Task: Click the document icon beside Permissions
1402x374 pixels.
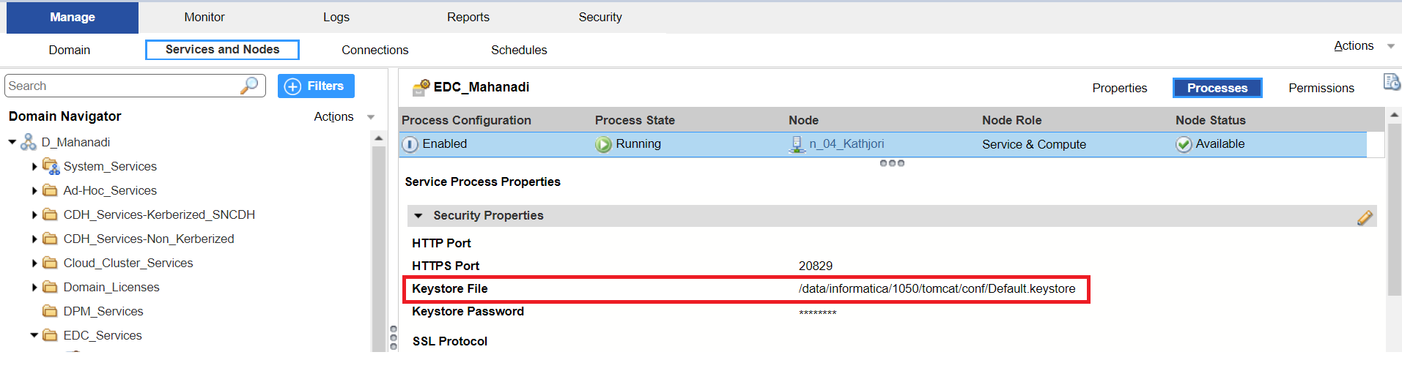Action: [1391, 82]
